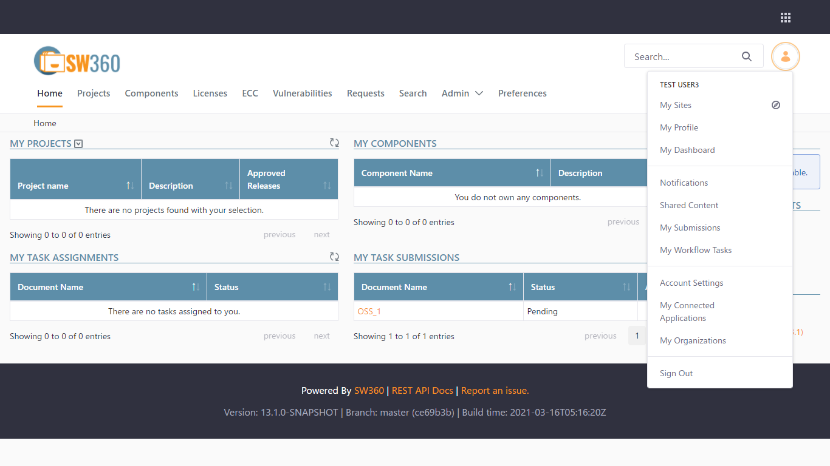Open the Requests tab
Screen dimensions: 830x466
(366, 93)
